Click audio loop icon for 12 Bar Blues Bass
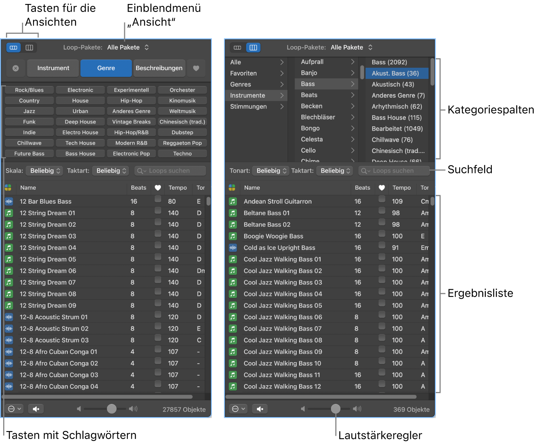The height and width of the screenshot is (443, 538). [9, 202]
